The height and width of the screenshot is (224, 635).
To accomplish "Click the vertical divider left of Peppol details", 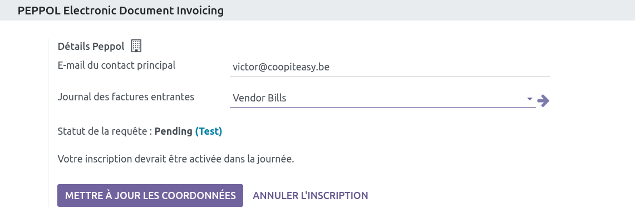I will [48, 122].
